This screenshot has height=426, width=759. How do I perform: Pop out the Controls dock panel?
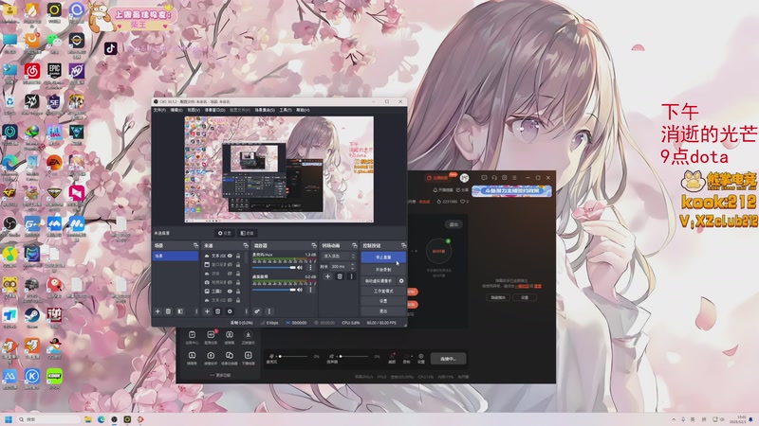404,246
